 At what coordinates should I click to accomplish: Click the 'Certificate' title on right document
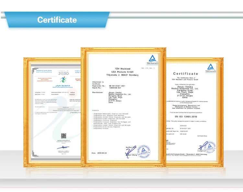click(x=186, y=74)
